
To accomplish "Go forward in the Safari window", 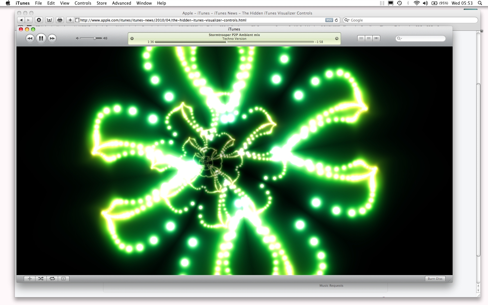I will (28, 20).
